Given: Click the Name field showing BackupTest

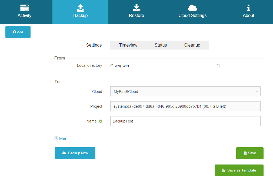Looking at the screenshot, I should [185, 121].
